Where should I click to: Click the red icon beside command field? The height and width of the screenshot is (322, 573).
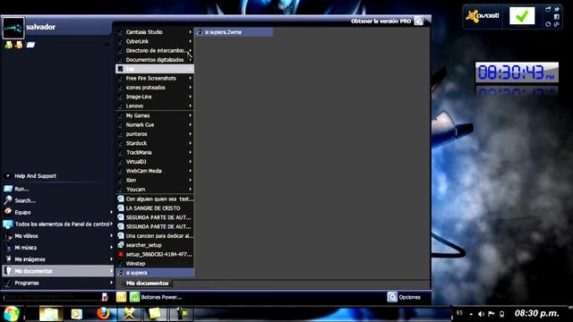click(x=105, y=297)
